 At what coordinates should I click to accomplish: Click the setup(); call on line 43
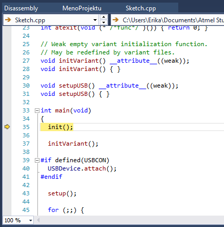[x=62, y=193]
